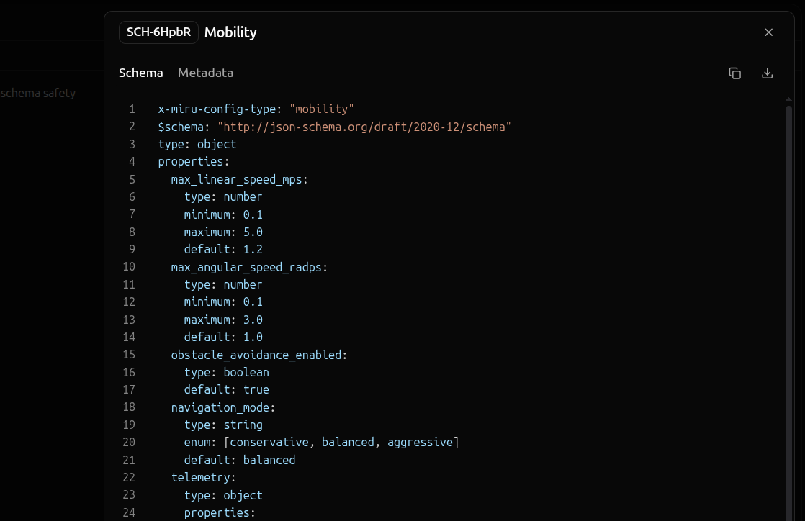Click line number 10 in the gutter
The height and width of the screenshot is (521, 805).
click(x=129, y=267)
